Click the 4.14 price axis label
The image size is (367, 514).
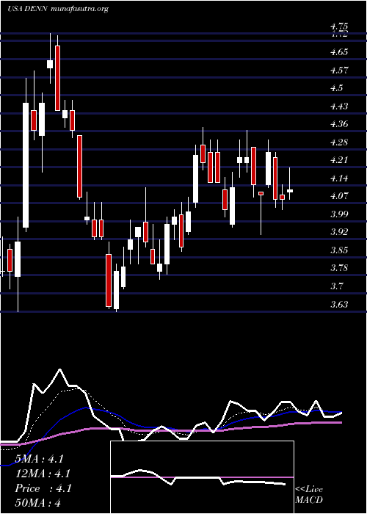339,178
